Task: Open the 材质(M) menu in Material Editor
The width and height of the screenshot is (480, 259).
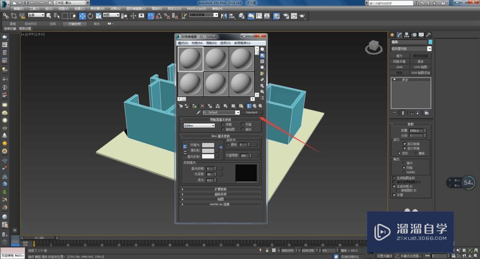Action: tap(197, 43)
